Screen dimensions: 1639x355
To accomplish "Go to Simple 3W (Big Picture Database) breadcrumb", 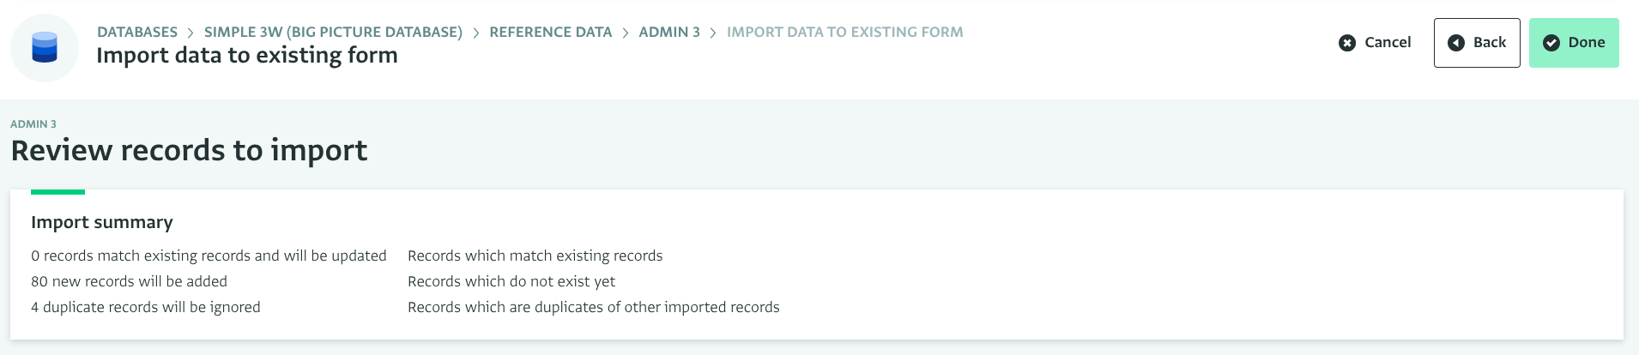I will click(333, 32).
